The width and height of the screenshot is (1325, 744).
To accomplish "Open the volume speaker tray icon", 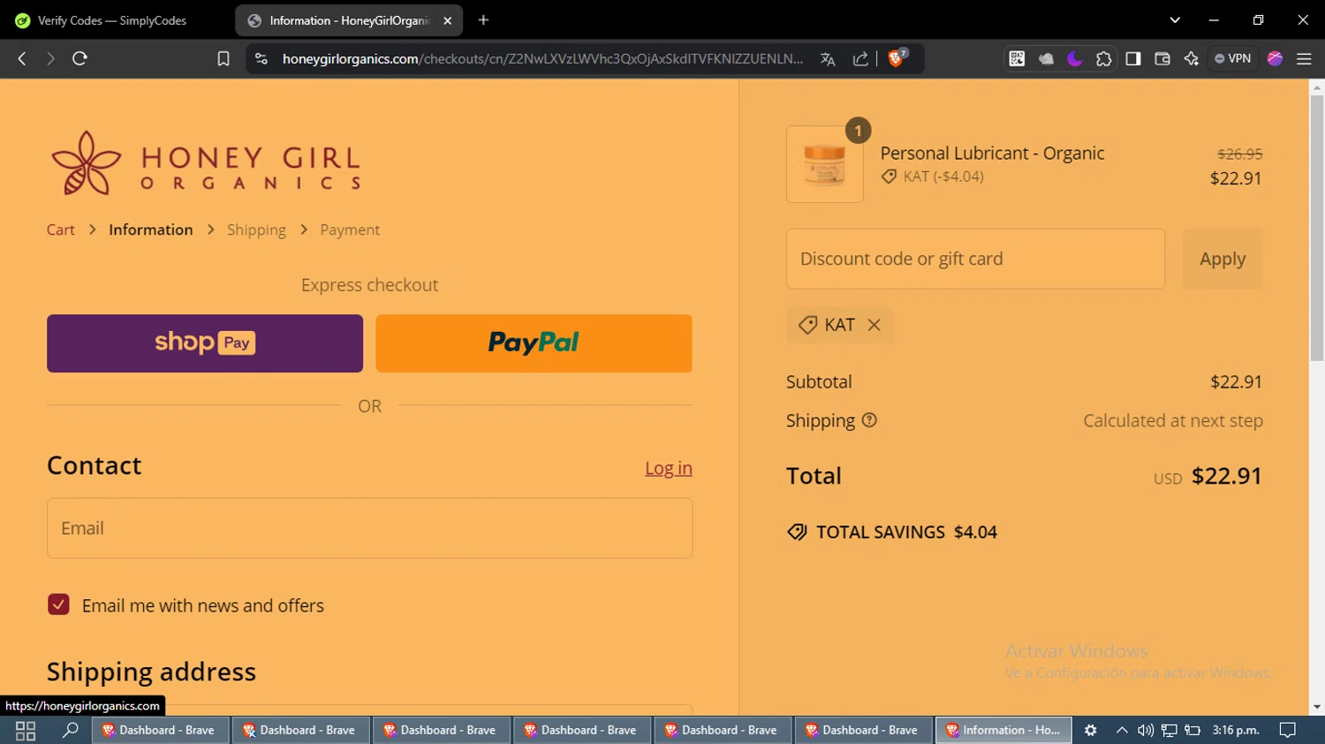I will (1146, 730).
